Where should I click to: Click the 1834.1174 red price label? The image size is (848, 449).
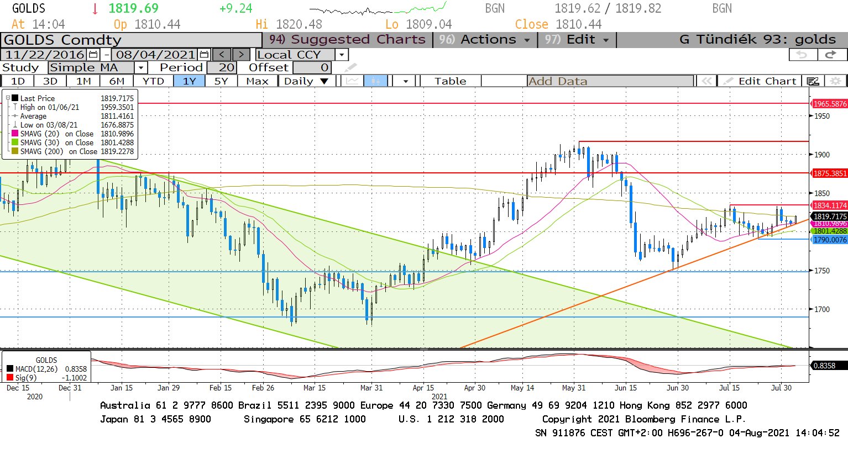coord(829,205)
